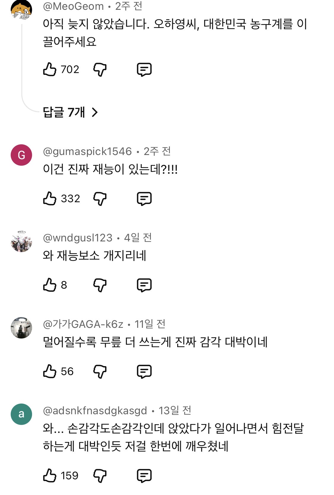Image resolution: width=334 pixels, height=495 pixels.
Task: Reply to the @가가GAGA-k6z comment
Action: click(144, 371)
